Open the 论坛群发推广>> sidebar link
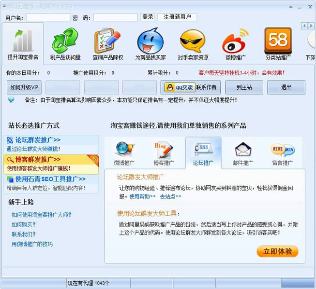The height and width of the screenshot is (289, 316). pyautogui.click(x=38, y=140)
